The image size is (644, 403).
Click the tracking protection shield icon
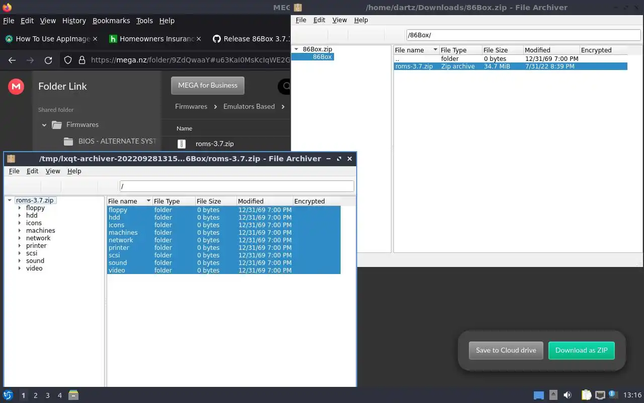(68, 60)
